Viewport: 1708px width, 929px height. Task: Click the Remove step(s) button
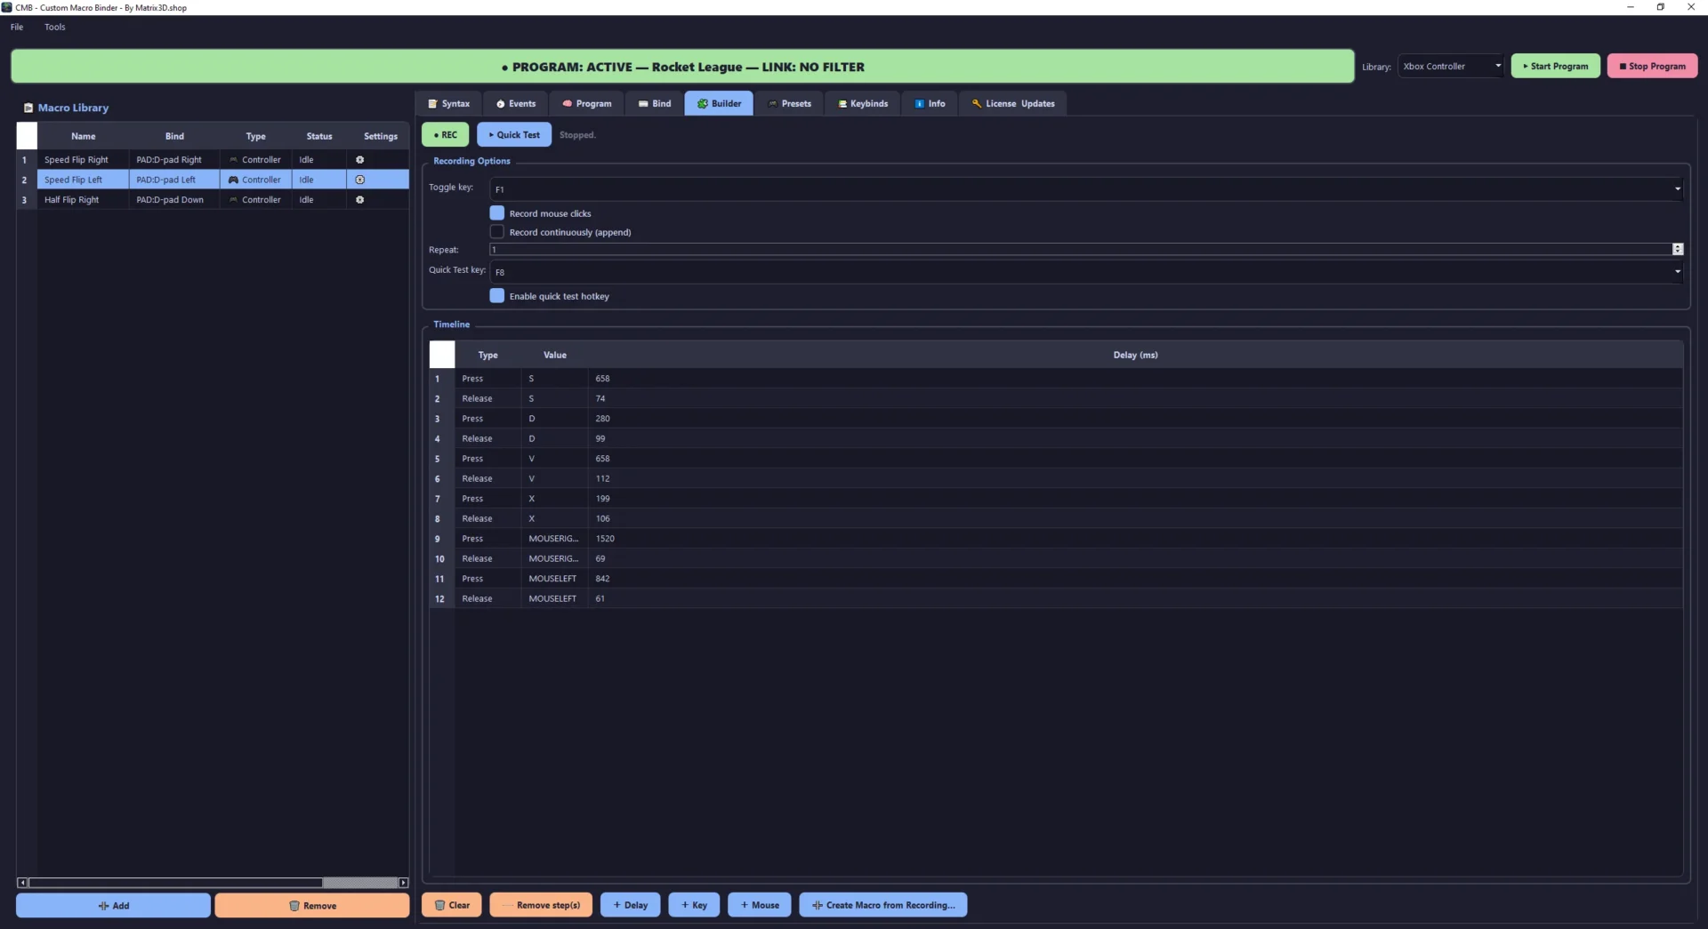(x=541, y=905)
